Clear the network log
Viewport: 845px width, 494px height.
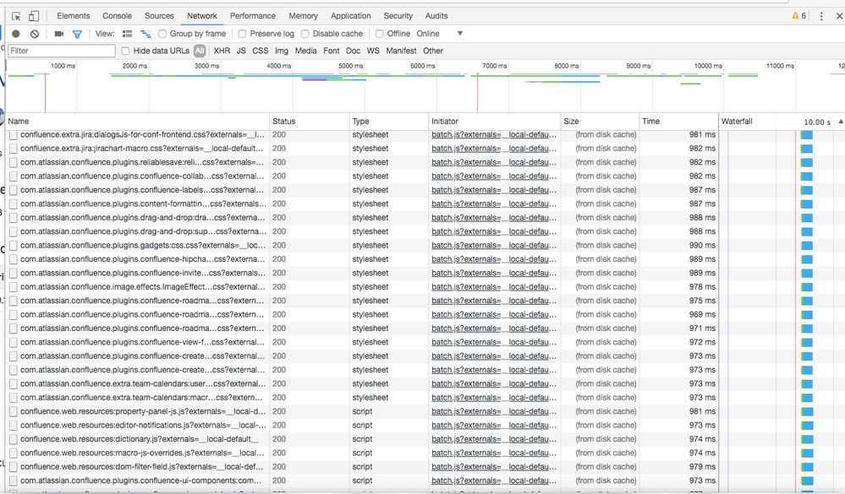[x=35, y=34]
